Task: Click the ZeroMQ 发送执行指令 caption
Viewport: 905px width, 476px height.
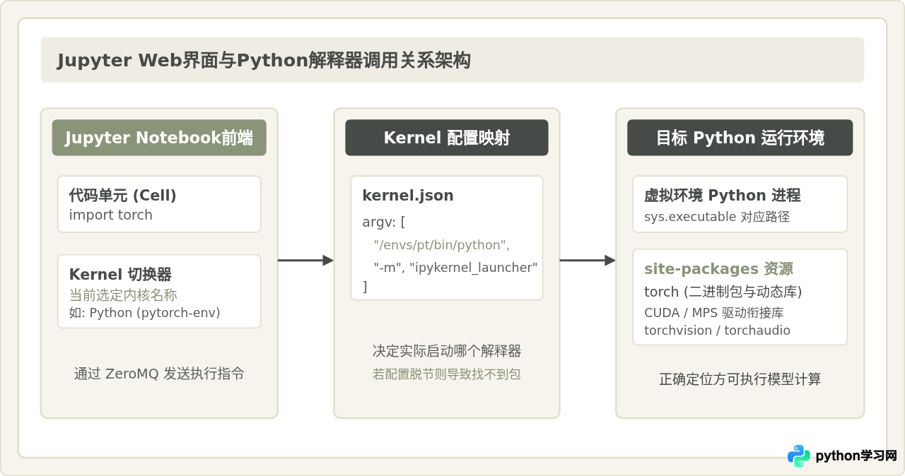Action: (159, 374)
